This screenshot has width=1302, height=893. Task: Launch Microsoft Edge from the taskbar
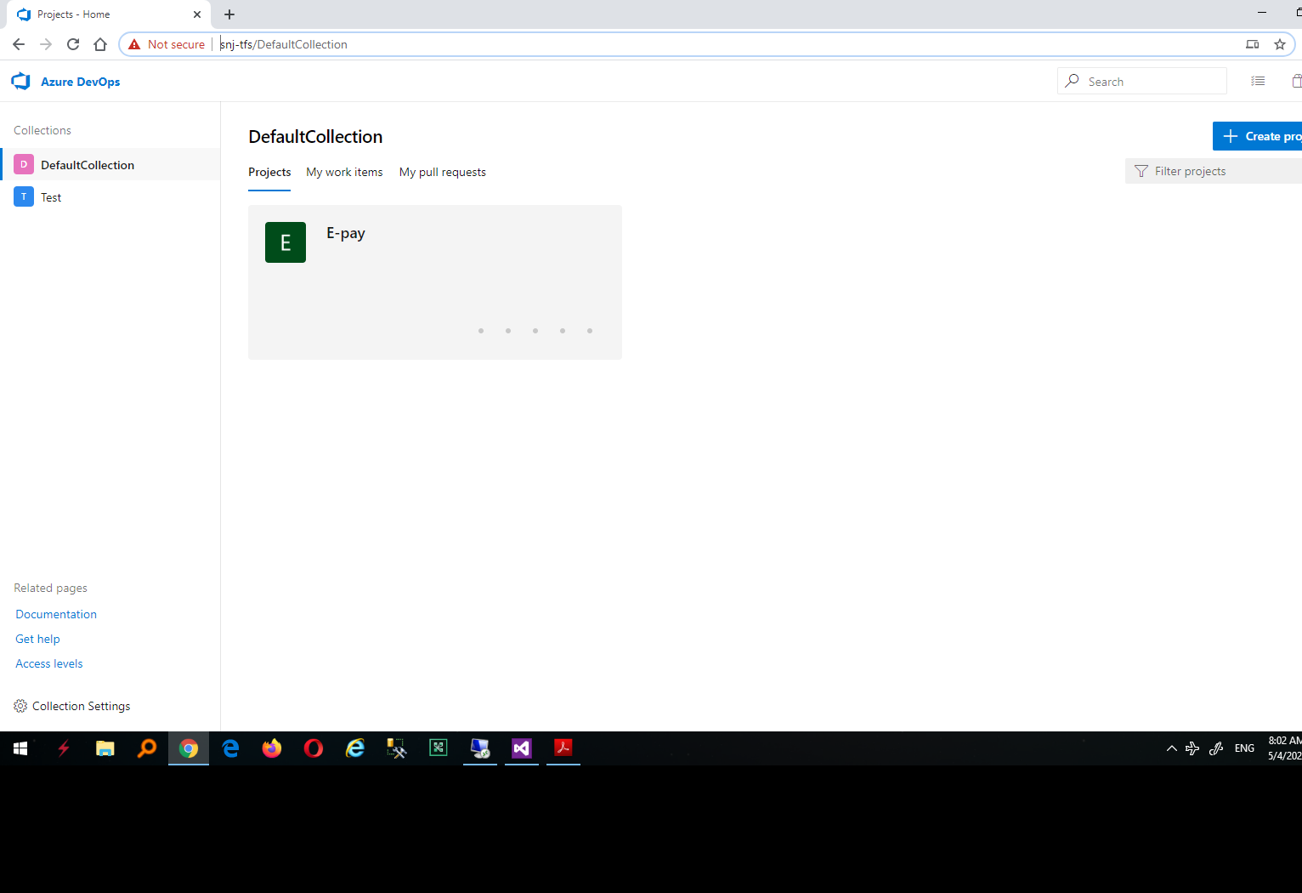pos(230,748)
